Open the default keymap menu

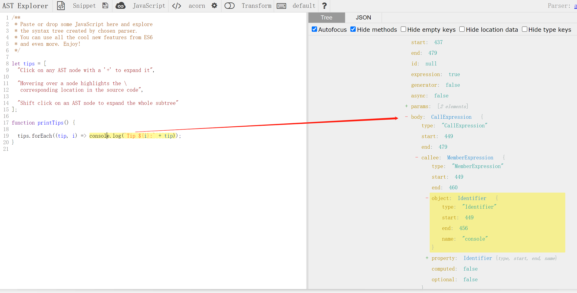click(304, 6)
